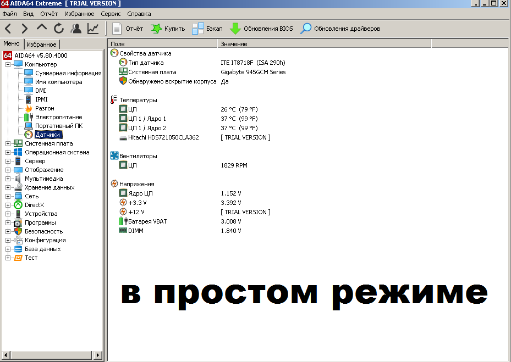Click the DIMM memory module icon
The height and width of the screenshot is (362, 511).
point(123,230)
